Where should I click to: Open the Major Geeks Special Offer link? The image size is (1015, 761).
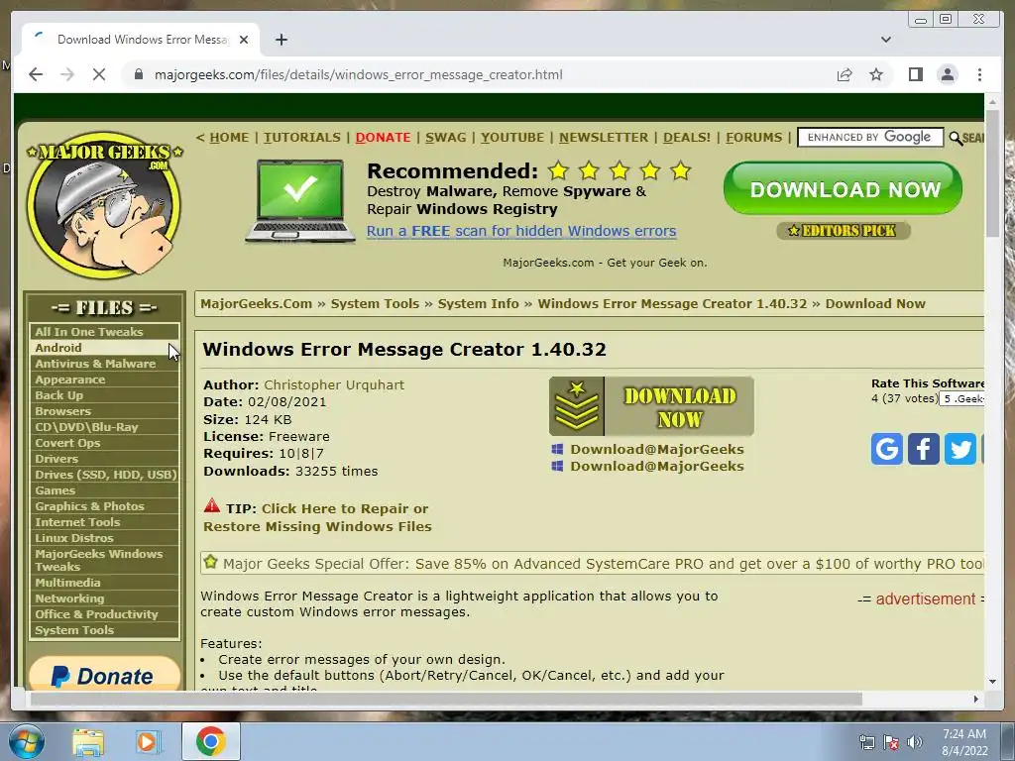(602, 564)
